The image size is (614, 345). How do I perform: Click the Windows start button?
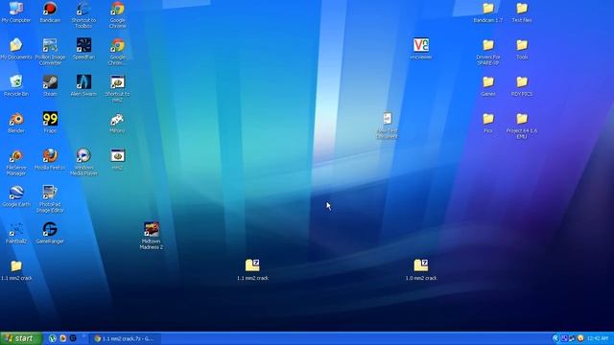pyautogui.click(x=21, y=338)
